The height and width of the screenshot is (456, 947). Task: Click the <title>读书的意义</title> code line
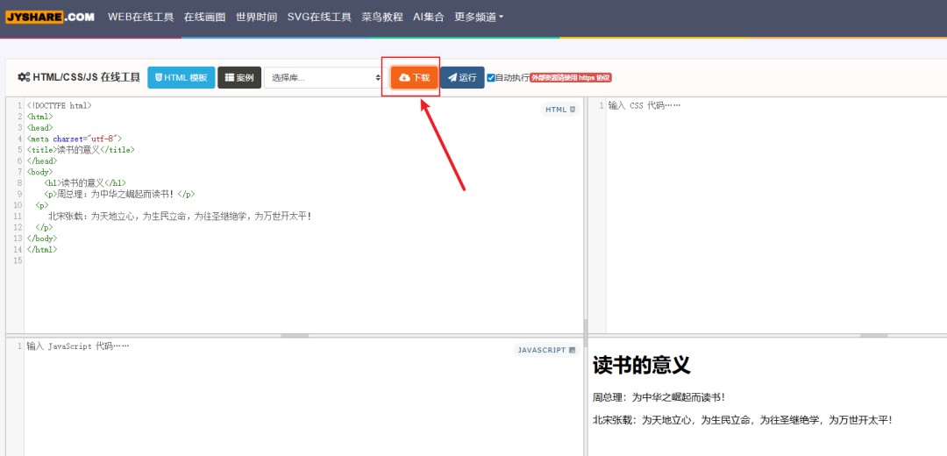pyautogui.click(x=81, y=150)
